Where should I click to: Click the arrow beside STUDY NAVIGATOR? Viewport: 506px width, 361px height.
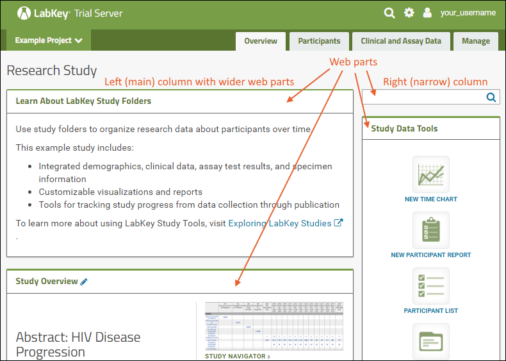click(x=269, y=357)
